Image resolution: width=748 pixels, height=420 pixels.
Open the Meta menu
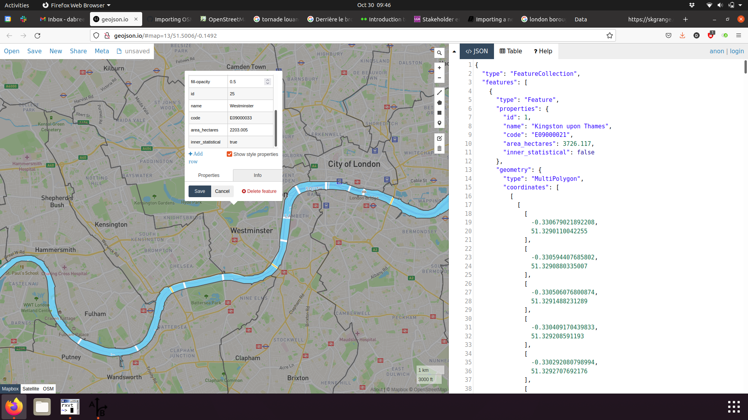[102, 51]
